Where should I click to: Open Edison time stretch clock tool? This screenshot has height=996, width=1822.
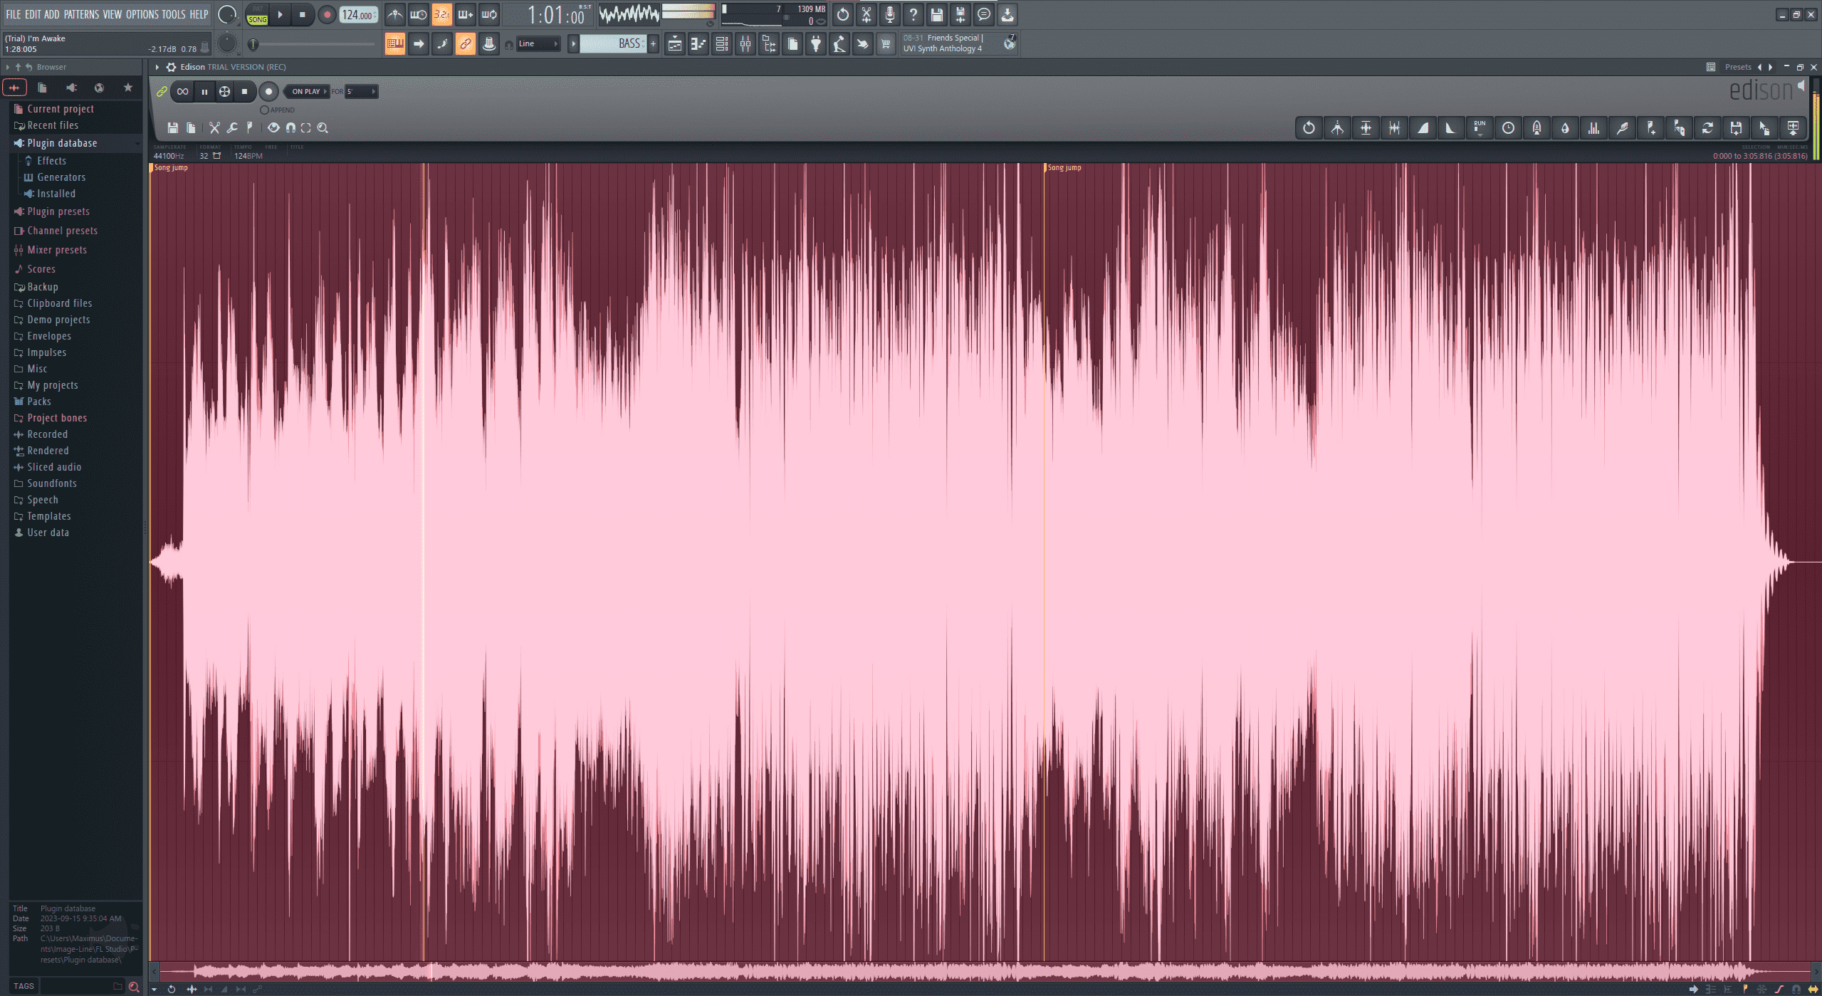pos(1508,128)
